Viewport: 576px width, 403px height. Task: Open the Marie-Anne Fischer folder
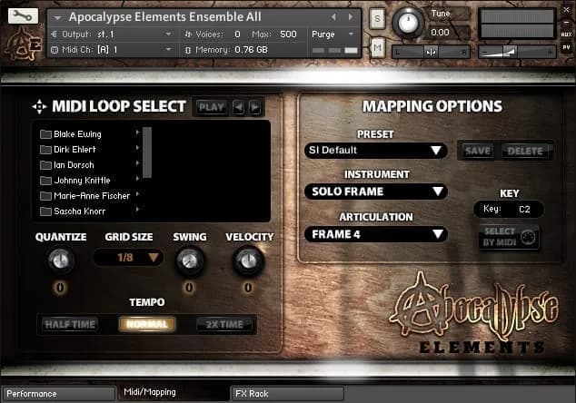(x=84, y=196)
